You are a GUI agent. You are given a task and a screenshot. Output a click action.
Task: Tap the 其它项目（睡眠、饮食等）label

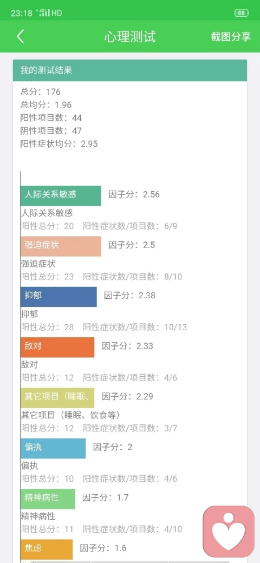[x=70, y=415]
